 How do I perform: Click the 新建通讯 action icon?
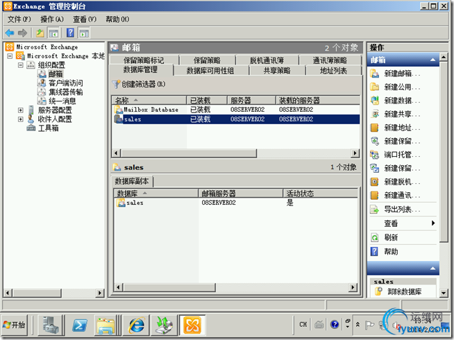pos(375,195)
